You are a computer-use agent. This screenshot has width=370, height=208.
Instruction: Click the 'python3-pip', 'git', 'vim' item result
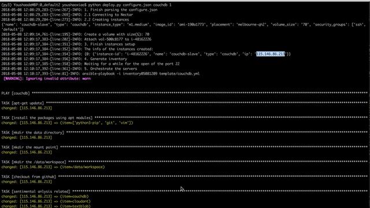pyautogui.click(x=67, y=123)
